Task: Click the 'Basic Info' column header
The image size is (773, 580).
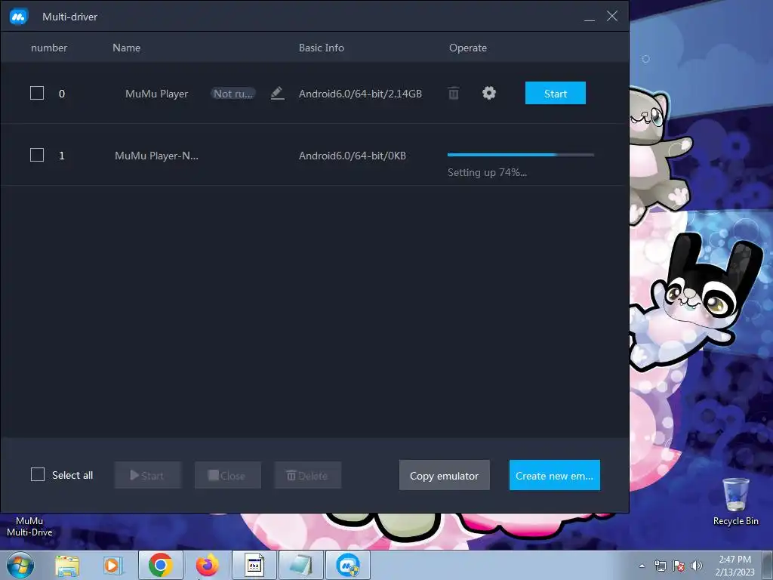Action: pyautogui.click(x=322, y=48)
